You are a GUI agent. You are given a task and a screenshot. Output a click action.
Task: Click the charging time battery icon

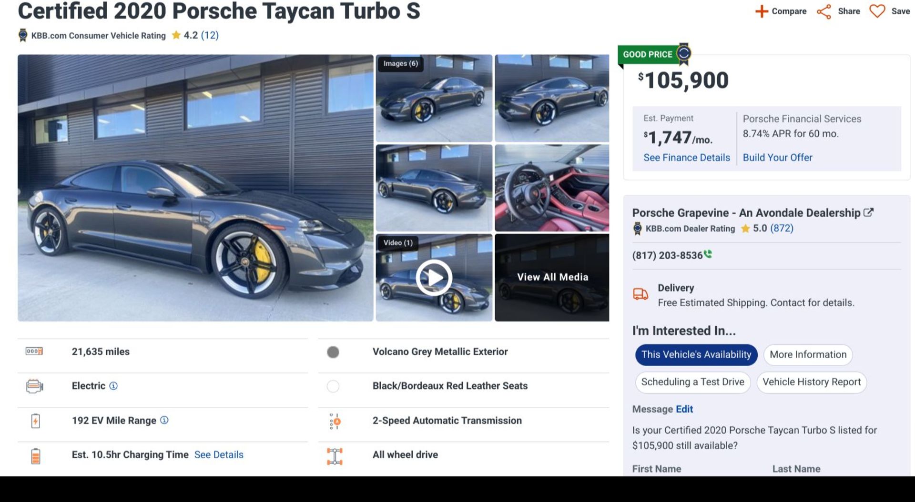[x=35, y=455]
